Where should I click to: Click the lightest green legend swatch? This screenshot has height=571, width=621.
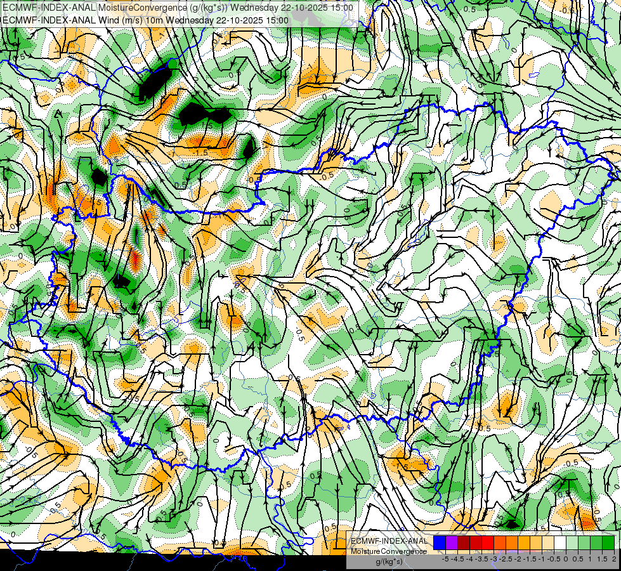(x=572, y=542)
